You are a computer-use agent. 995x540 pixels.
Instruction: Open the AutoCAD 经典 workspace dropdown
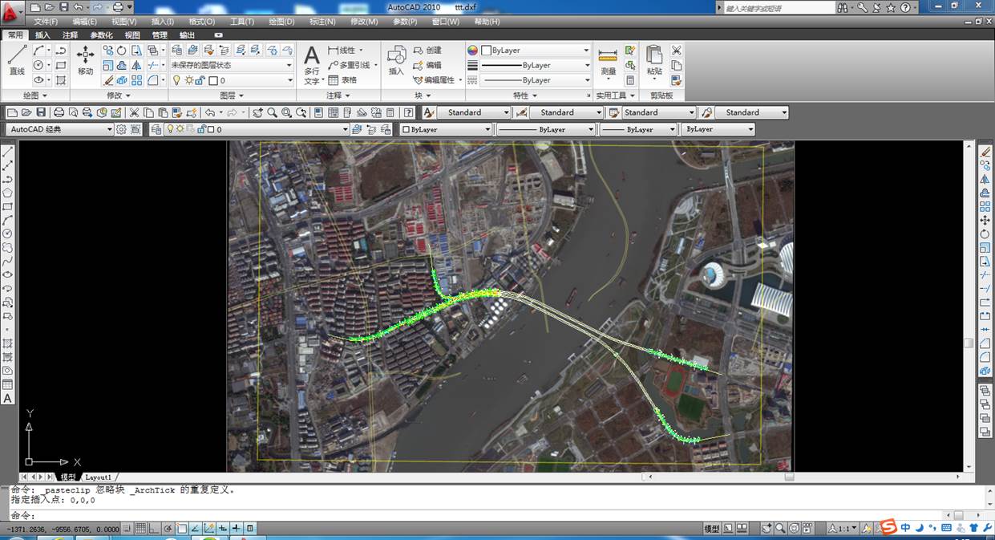point(110,129)
